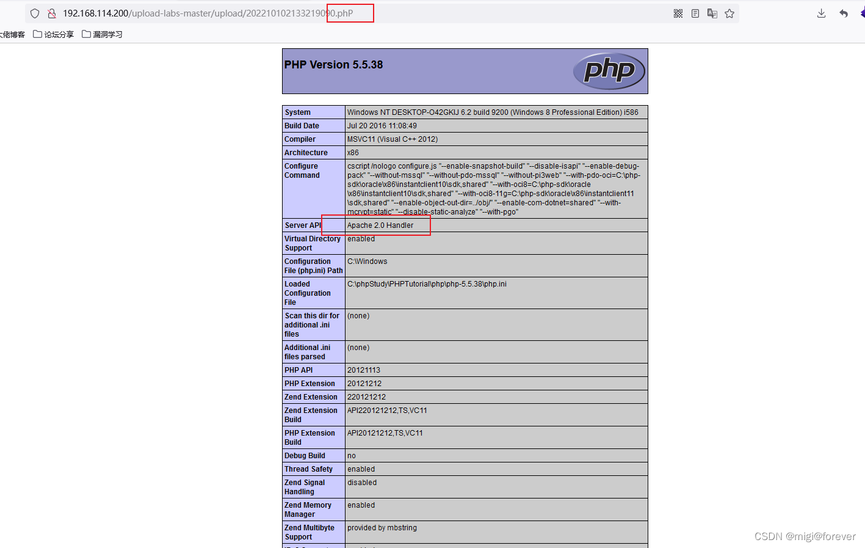
Task: Click the PHP Extension Build label
Action: coord(309,437)
